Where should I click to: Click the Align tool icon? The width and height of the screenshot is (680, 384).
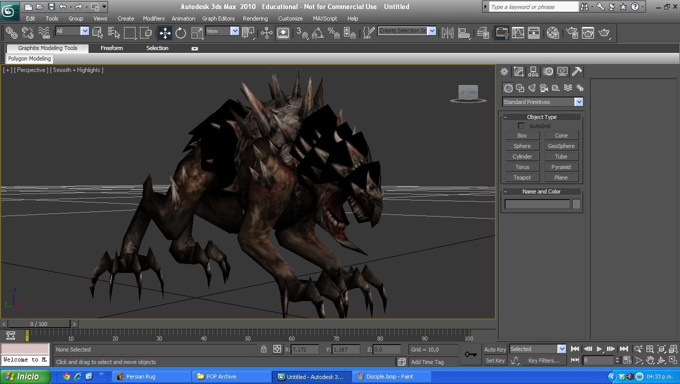tap(464, 33)
